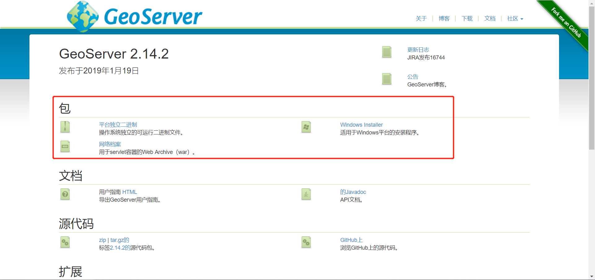Open the 的Javadoc link
595x280 pixels.
[x=353, y=192]
